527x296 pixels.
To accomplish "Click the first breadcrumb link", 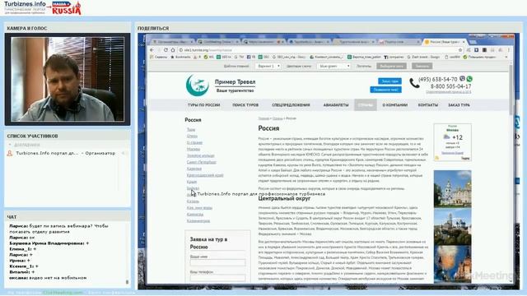I will [263, 118].
